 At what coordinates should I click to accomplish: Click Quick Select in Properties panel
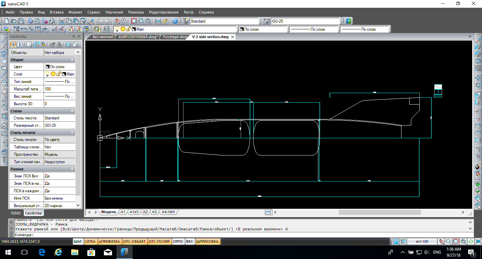click(x=43, y=44)
